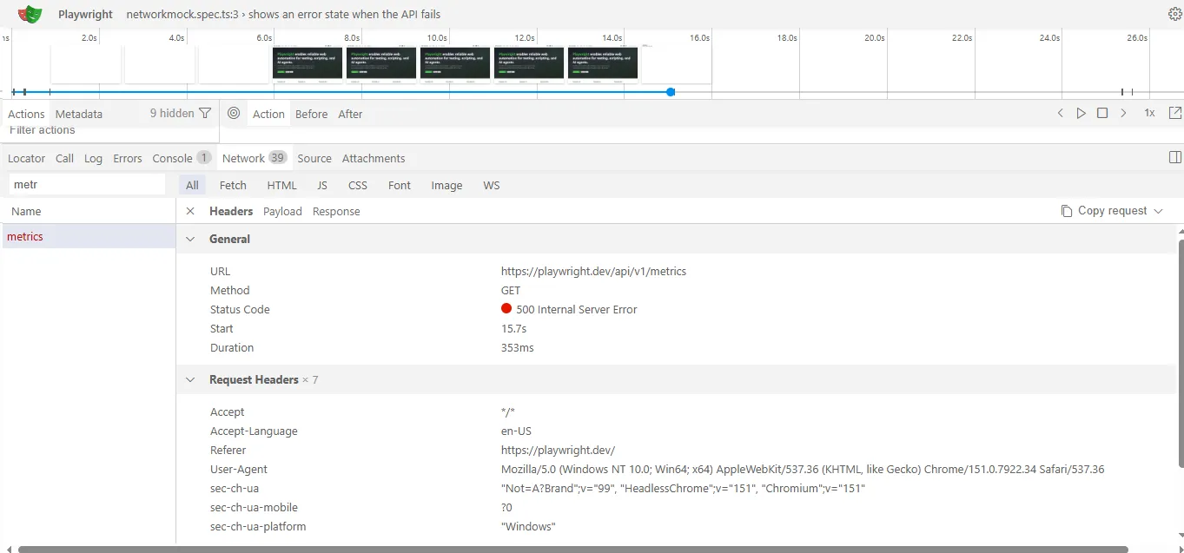Screen dimensions: 1184x553
Task: Select the Before snapshot tab
Action: point(311,114)
